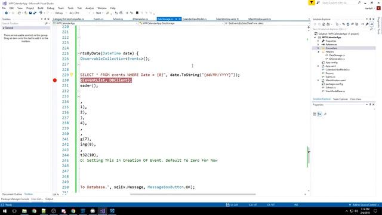This screenshot has width=382, height=215.
Task: Open the WPFCalendarApp.DataStorage class dropdown
Action: (x=181, y=23)
